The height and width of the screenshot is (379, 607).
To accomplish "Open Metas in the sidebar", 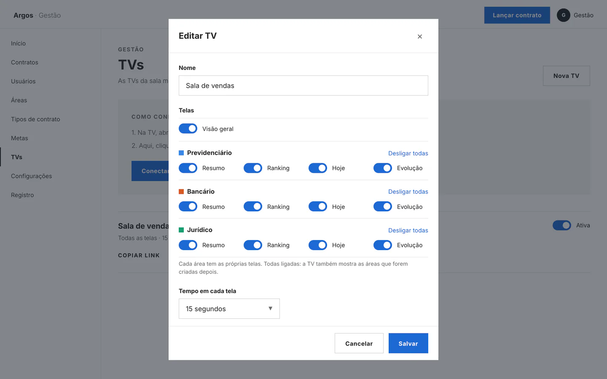I will [x=19, y=138].
